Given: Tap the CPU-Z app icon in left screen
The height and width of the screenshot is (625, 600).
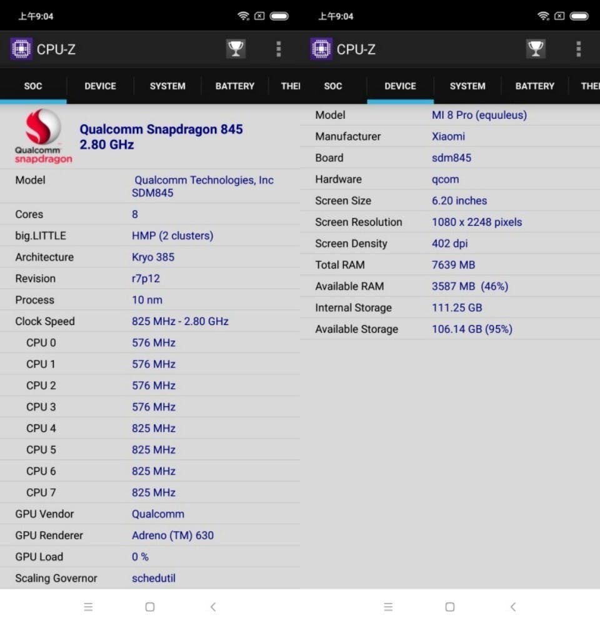Looking at the screenshot, I should coord(21,49).
